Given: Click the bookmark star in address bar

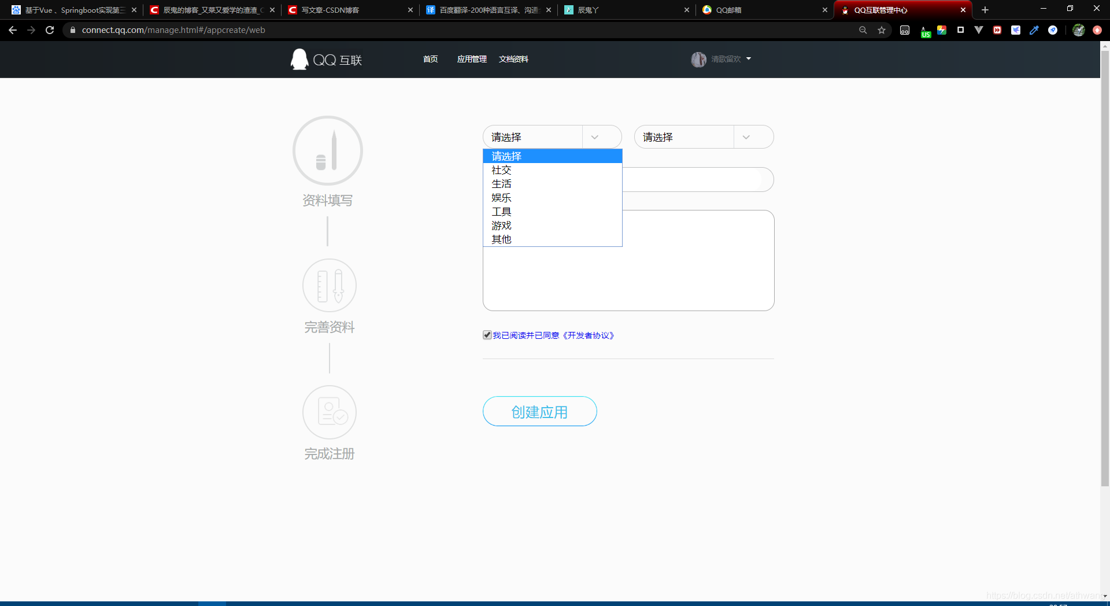Looking at the screenshot, I should (x=882, y=30).
